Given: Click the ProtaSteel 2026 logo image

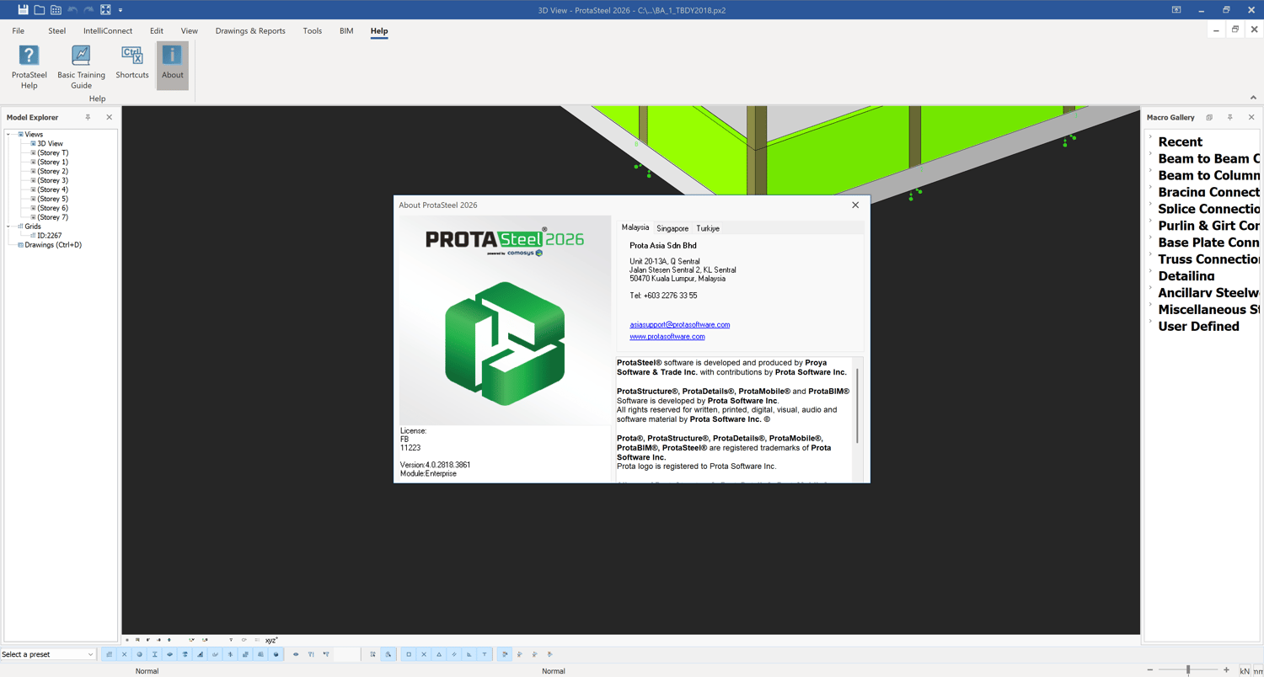Looking at the screenshot, I should click(x=505, y=320).
